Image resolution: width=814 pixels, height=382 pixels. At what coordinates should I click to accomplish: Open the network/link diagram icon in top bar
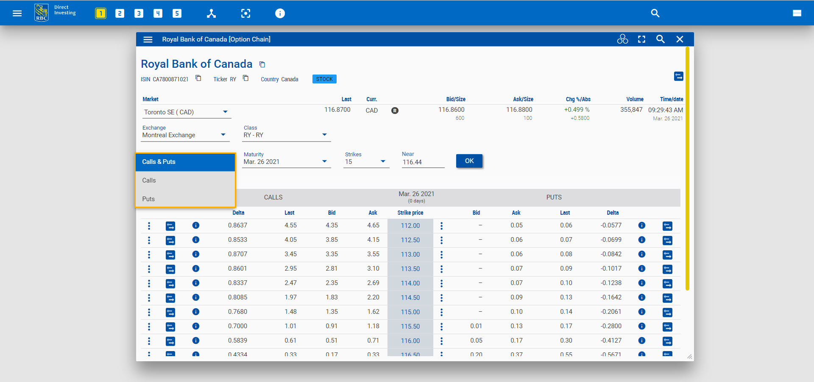pyautogui.click(x=211, y=13)
